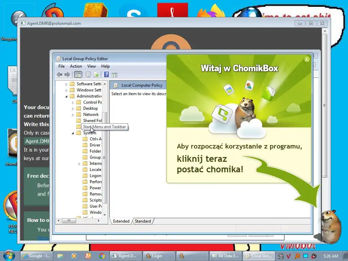This screenshot has height=261, width=348.
Task: Open the Help menu
Action: [x=105, y=66]
